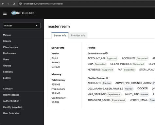Viewport: 155px width, 125px height.
Task: Click the browser address bar URL
Action: click(x=43, y=4)
